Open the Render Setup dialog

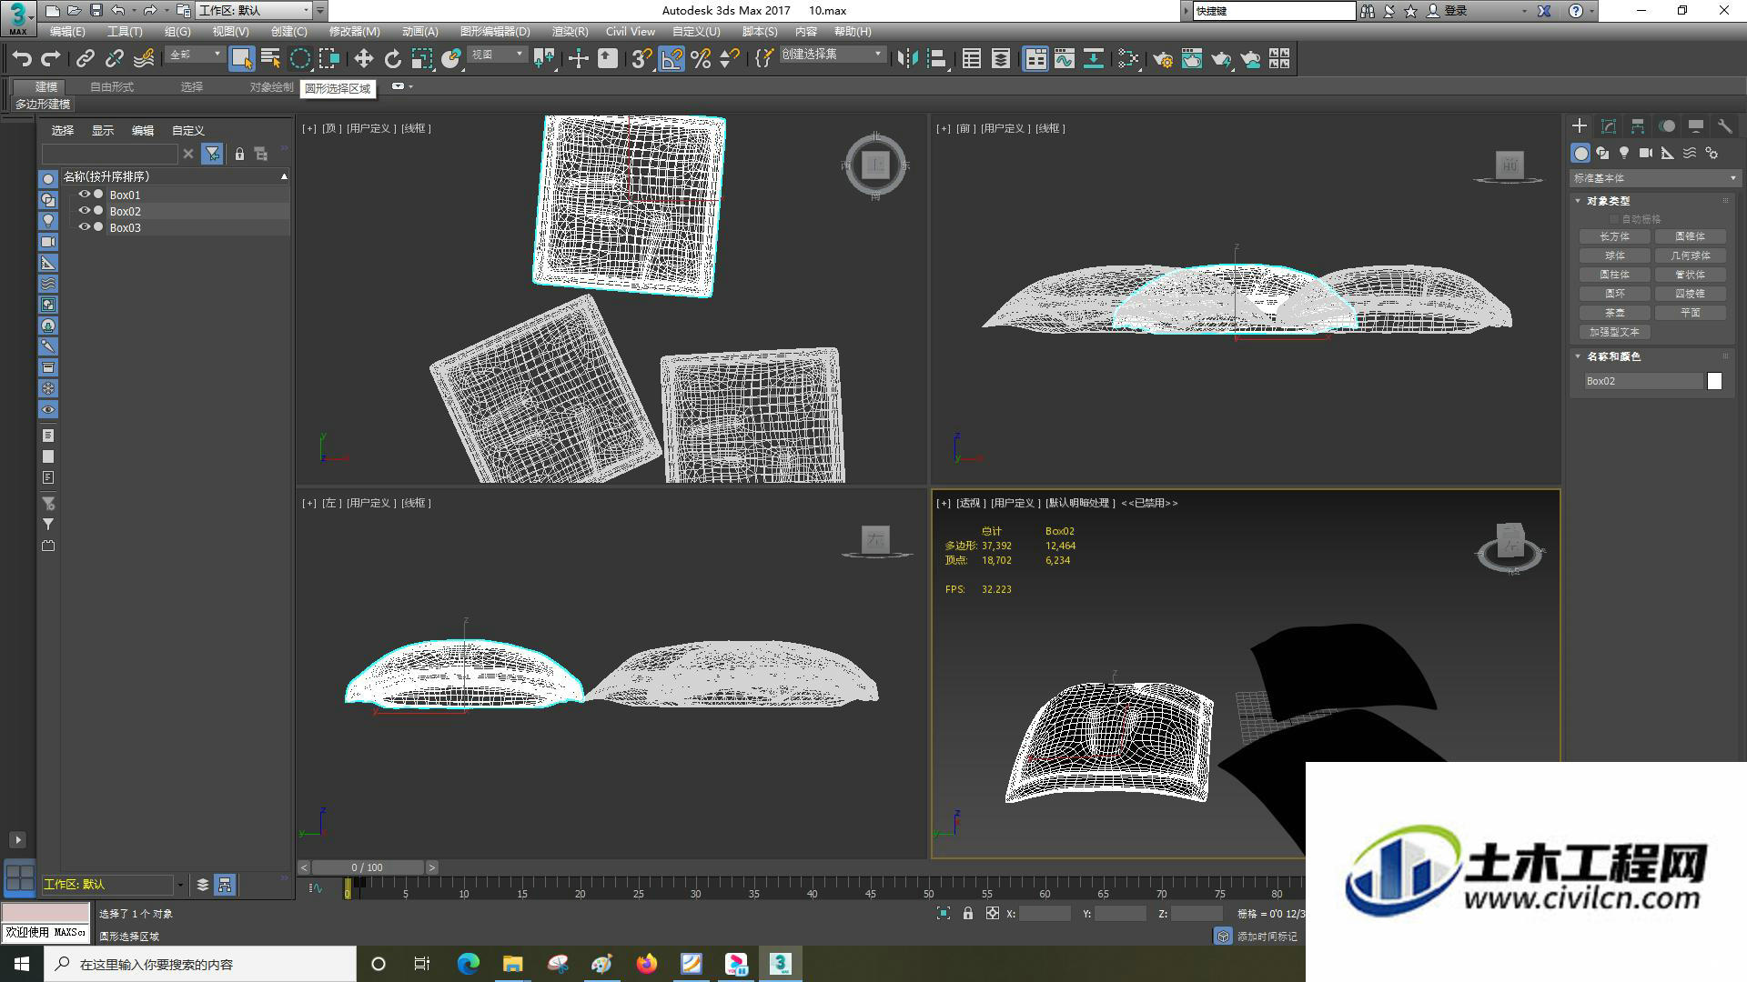pyautogui.click(x=1162, y=59)
